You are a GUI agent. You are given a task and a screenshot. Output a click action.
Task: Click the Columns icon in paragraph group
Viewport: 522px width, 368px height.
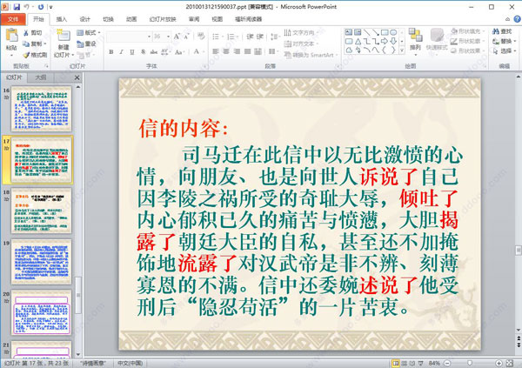(272, 51)
